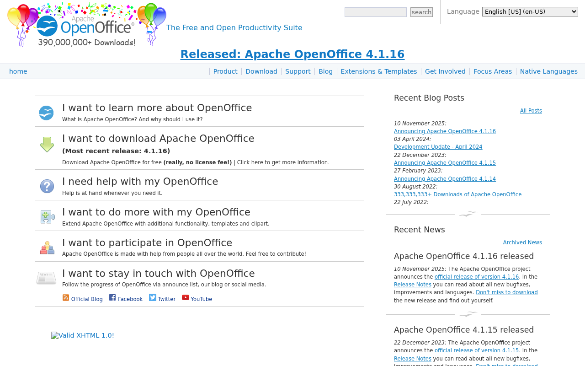
Task: Click the seagull icon beside learn more
Action: click(46, 113)
